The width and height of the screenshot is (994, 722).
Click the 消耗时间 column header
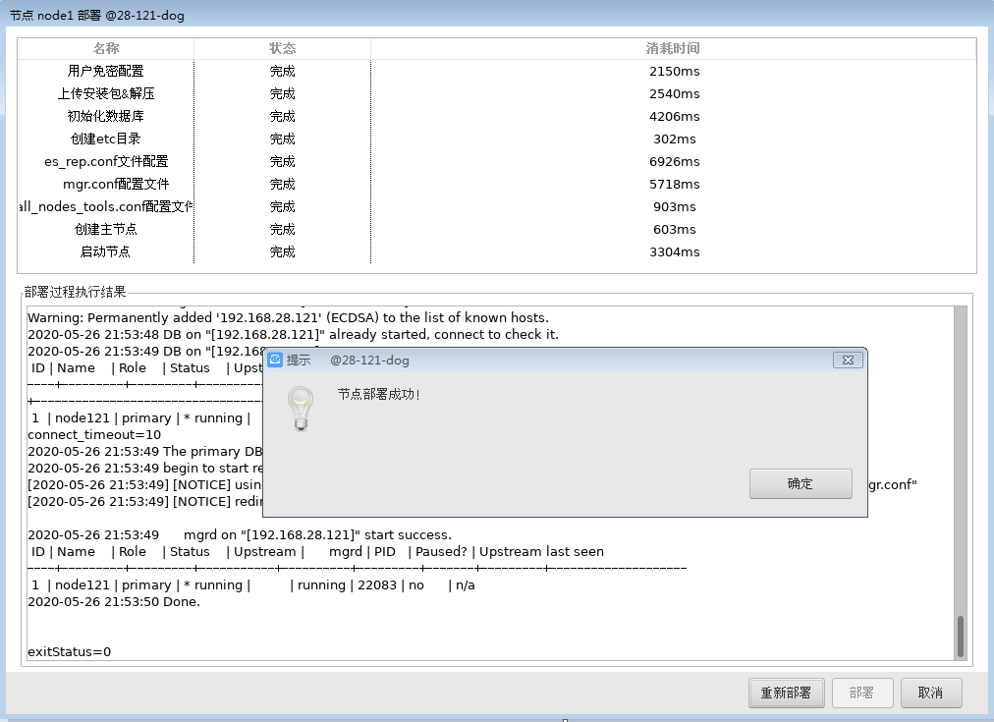673,48
